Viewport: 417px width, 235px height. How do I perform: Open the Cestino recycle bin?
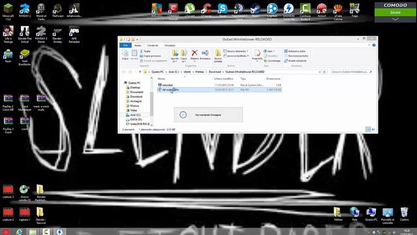(404, 214)
